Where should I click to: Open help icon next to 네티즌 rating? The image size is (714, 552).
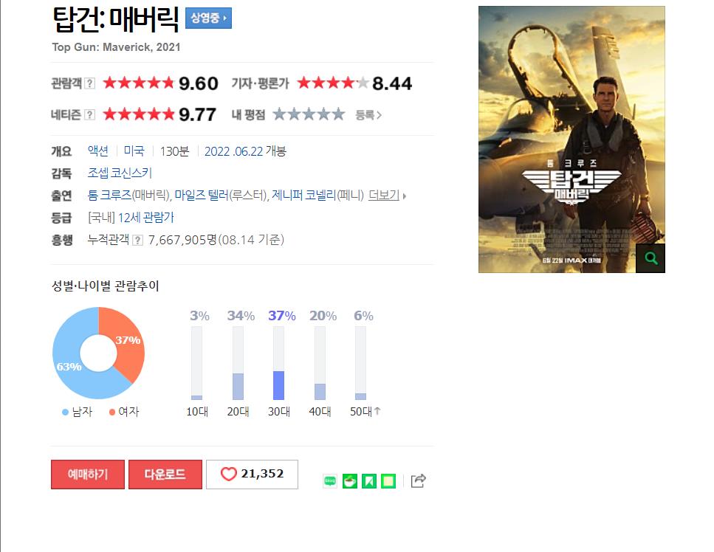pyautogui.click(x=90, y=114)
